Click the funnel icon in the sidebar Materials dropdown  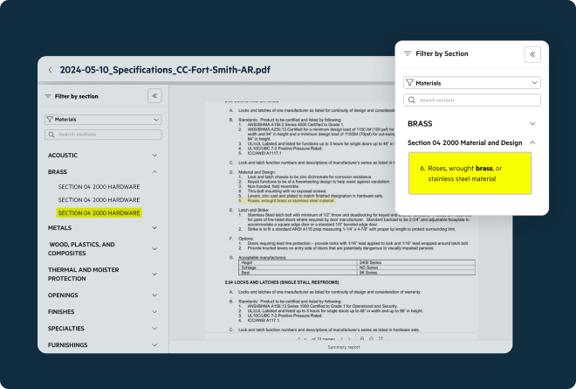click(50, 119)
